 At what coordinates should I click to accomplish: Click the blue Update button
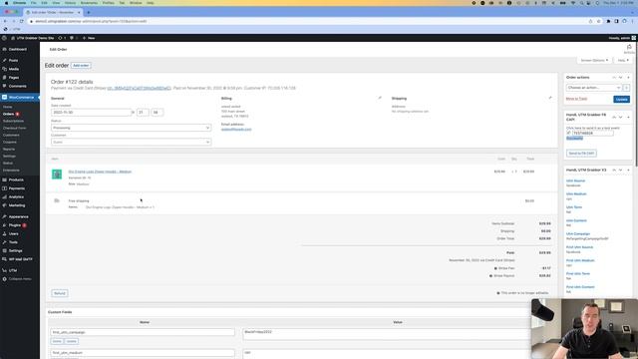[621, 100]
